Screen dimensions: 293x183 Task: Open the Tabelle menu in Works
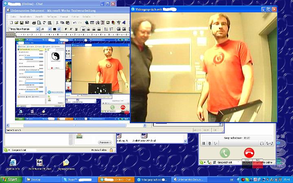[87, 17]
